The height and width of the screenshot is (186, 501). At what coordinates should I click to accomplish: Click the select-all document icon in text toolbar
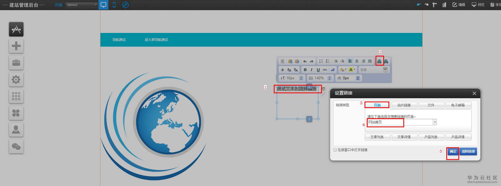point(282,61)
